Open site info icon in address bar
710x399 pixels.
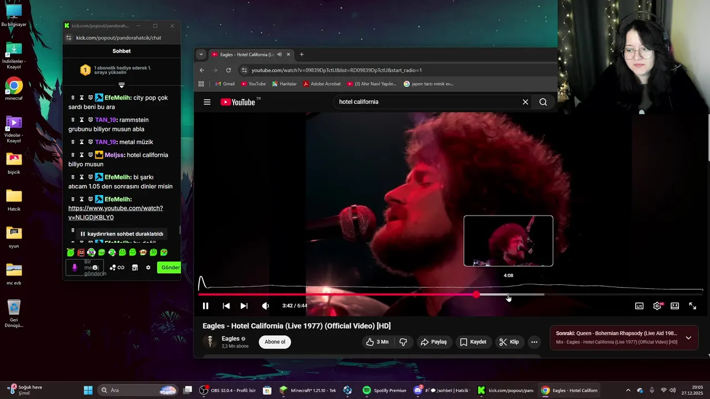[244, 70]
